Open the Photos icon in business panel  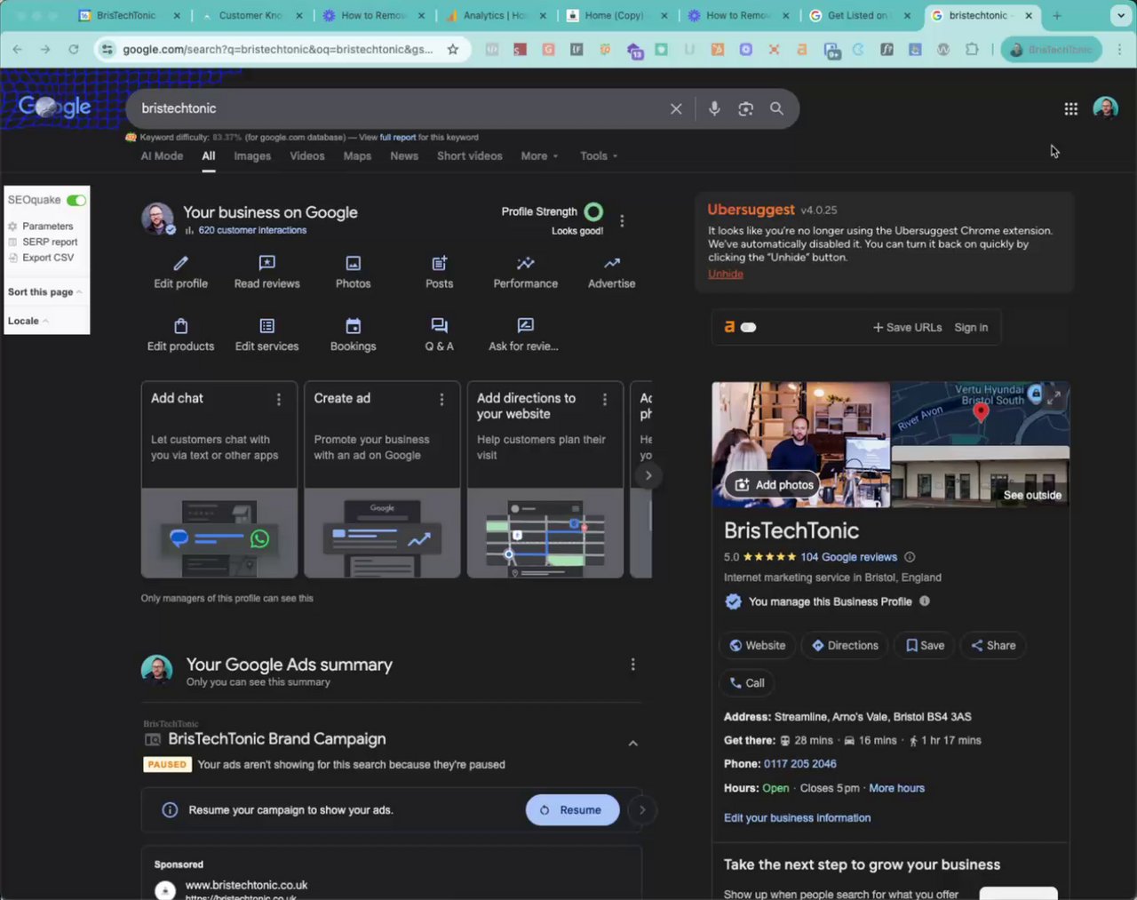click(x=353, y=263)
